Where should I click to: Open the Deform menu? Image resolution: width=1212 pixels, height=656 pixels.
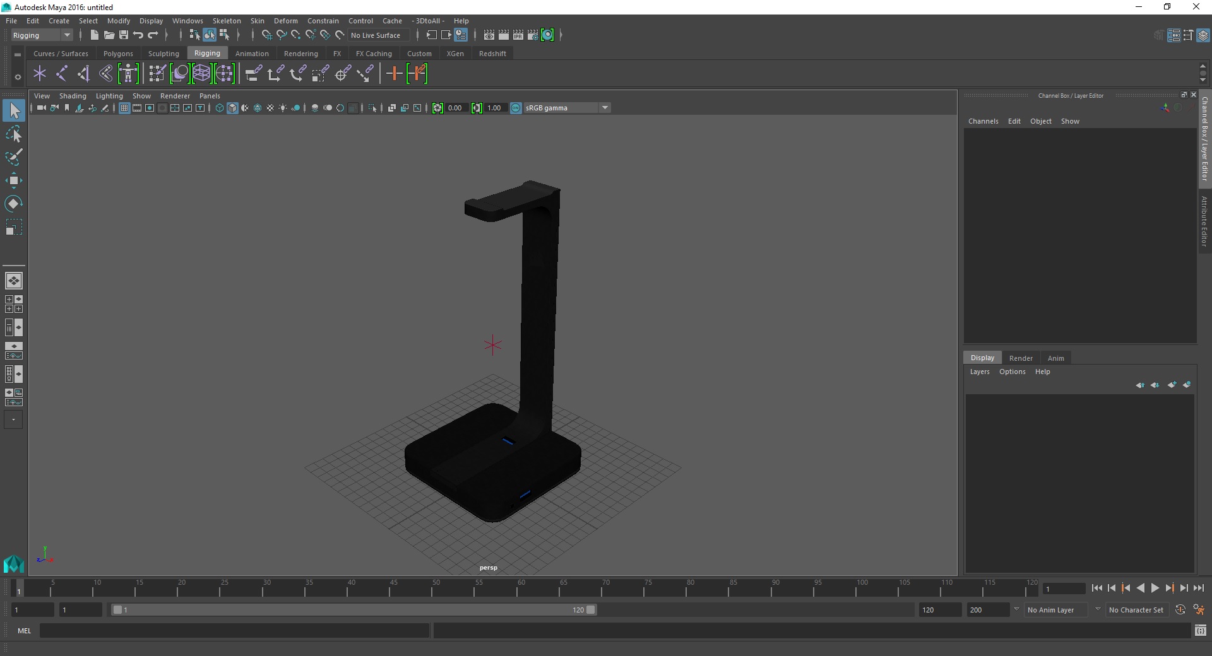pos(285,21)
